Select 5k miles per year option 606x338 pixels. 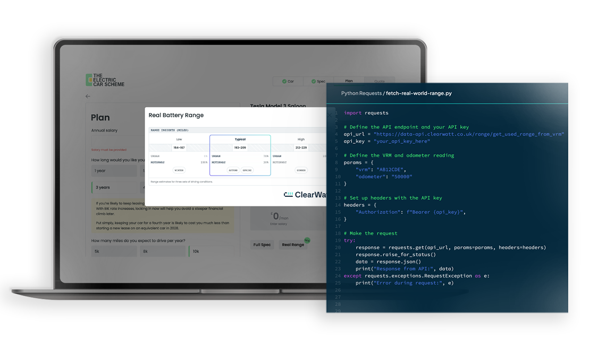point(113,252)
